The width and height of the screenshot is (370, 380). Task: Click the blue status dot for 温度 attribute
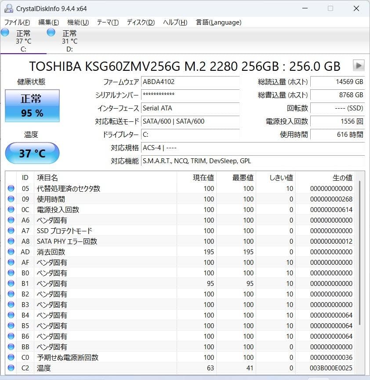coord(11,368)
